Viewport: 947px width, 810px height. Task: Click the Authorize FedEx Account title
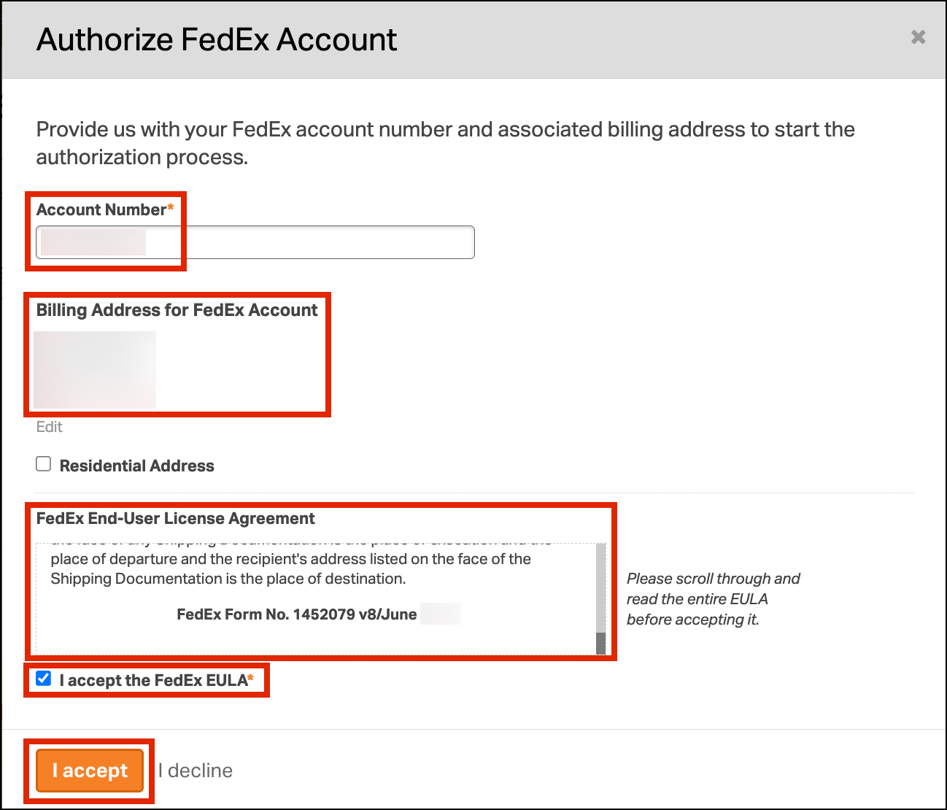click(217, 39)
